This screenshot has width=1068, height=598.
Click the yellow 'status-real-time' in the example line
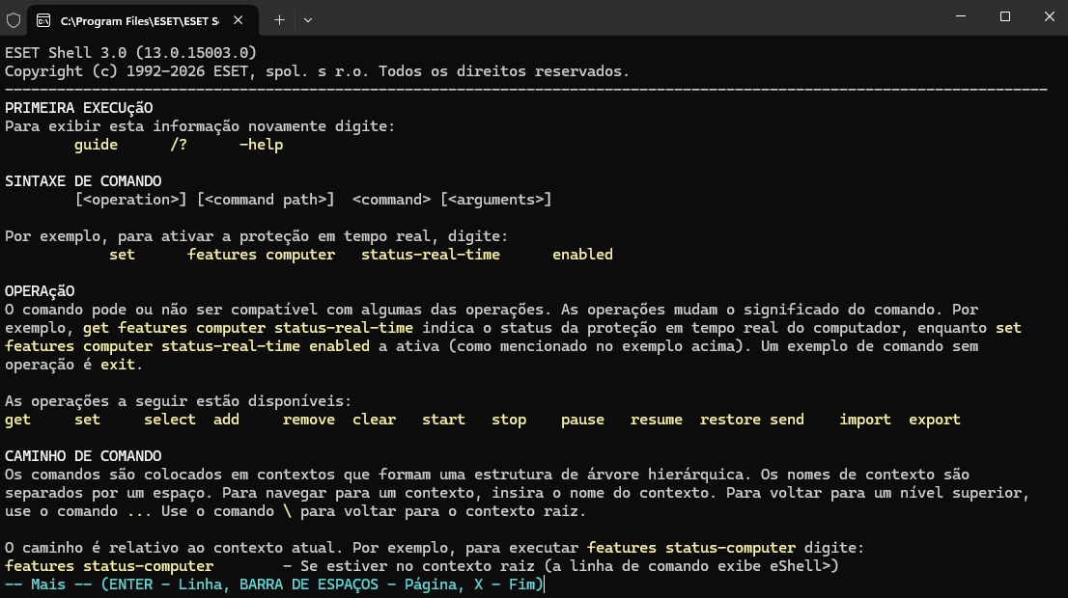coord(431,256)
